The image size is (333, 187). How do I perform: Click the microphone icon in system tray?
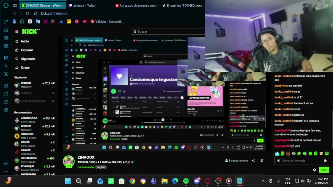(279, 181)
